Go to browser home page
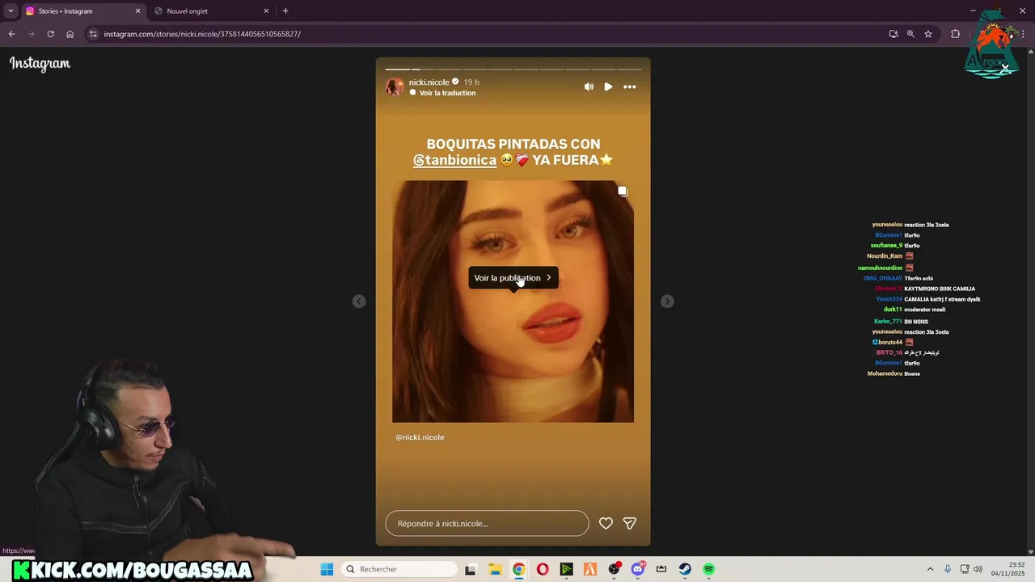Viewport: 1035px width, 582px height. coord(70,34)
